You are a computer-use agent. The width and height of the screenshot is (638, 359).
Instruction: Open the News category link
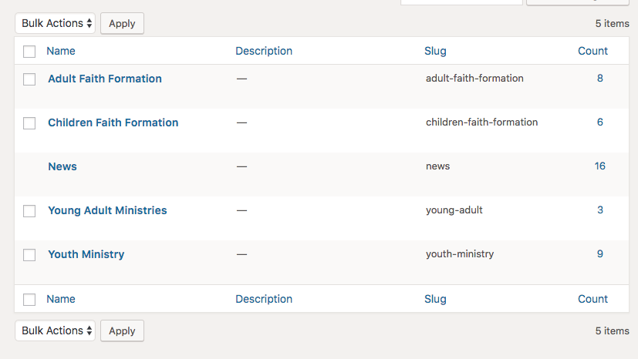[62, 166]
